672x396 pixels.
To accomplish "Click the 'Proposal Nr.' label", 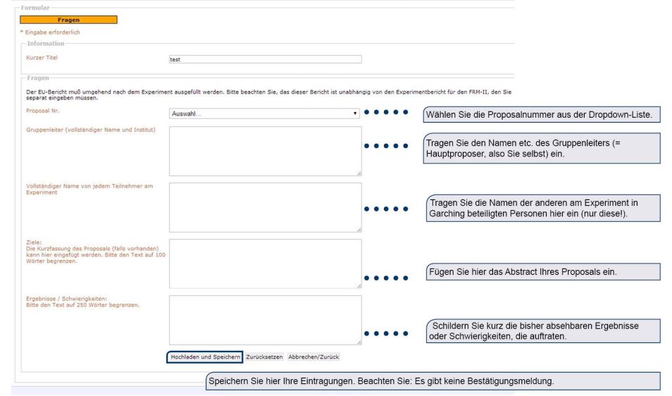I will pyautogui.click(x=43, y=111).
